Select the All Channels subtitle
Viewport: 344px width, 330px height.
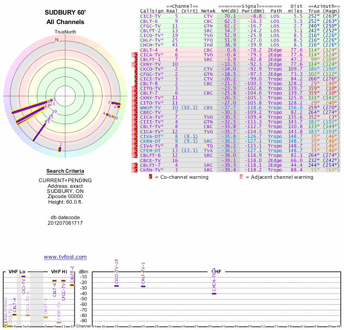(65, 22)
